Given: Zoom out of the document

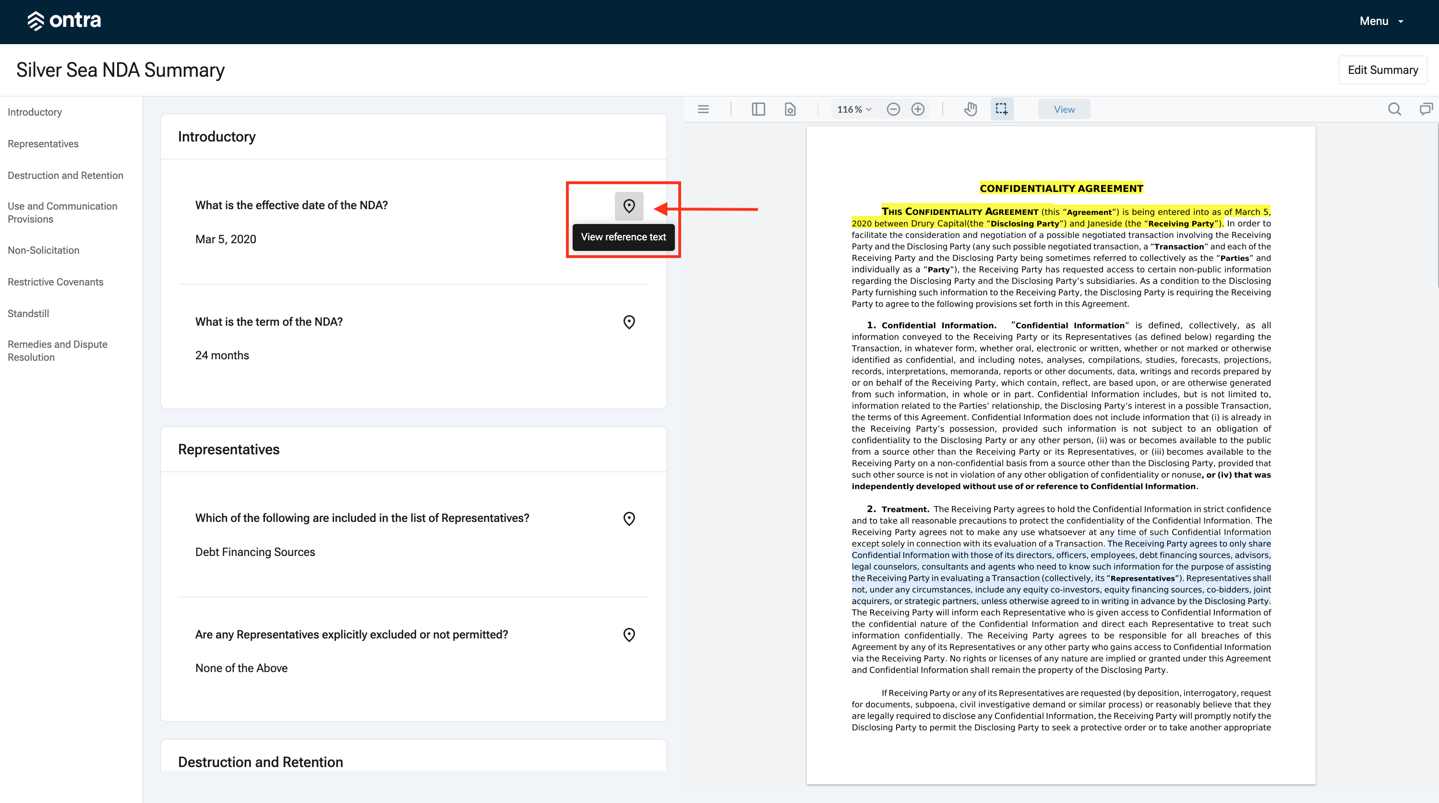Looking at the screenshot, I should point(893,109).
